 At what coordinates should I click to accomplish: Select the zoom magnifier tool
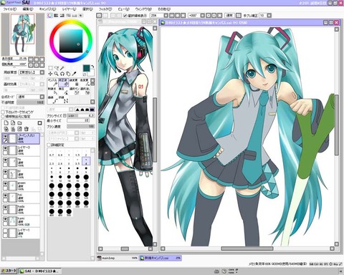(x=56, y=74)
